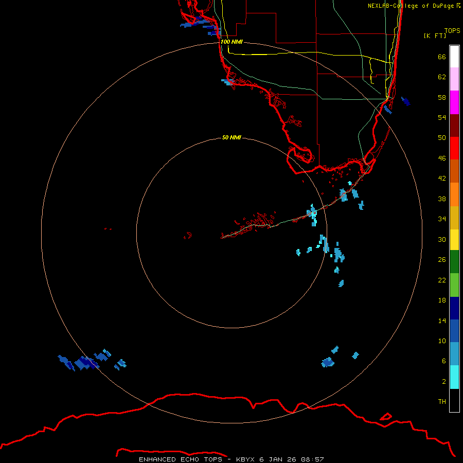Click the '6 JAN 26' date text
This screenshot has height=463, width=463.
coord(278,459)
